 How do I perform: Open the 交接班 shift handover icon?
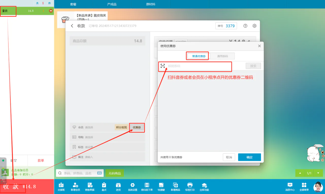click(x=61, y=187)
